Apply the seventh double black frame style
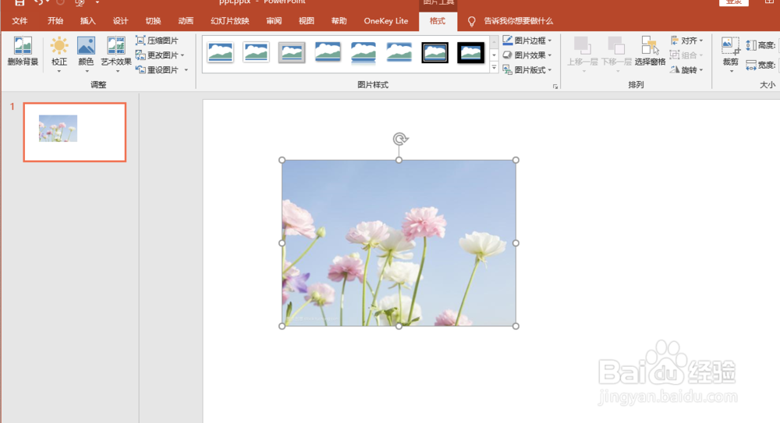The height and width of the screenshot is (423, 780). coord(434,53)
